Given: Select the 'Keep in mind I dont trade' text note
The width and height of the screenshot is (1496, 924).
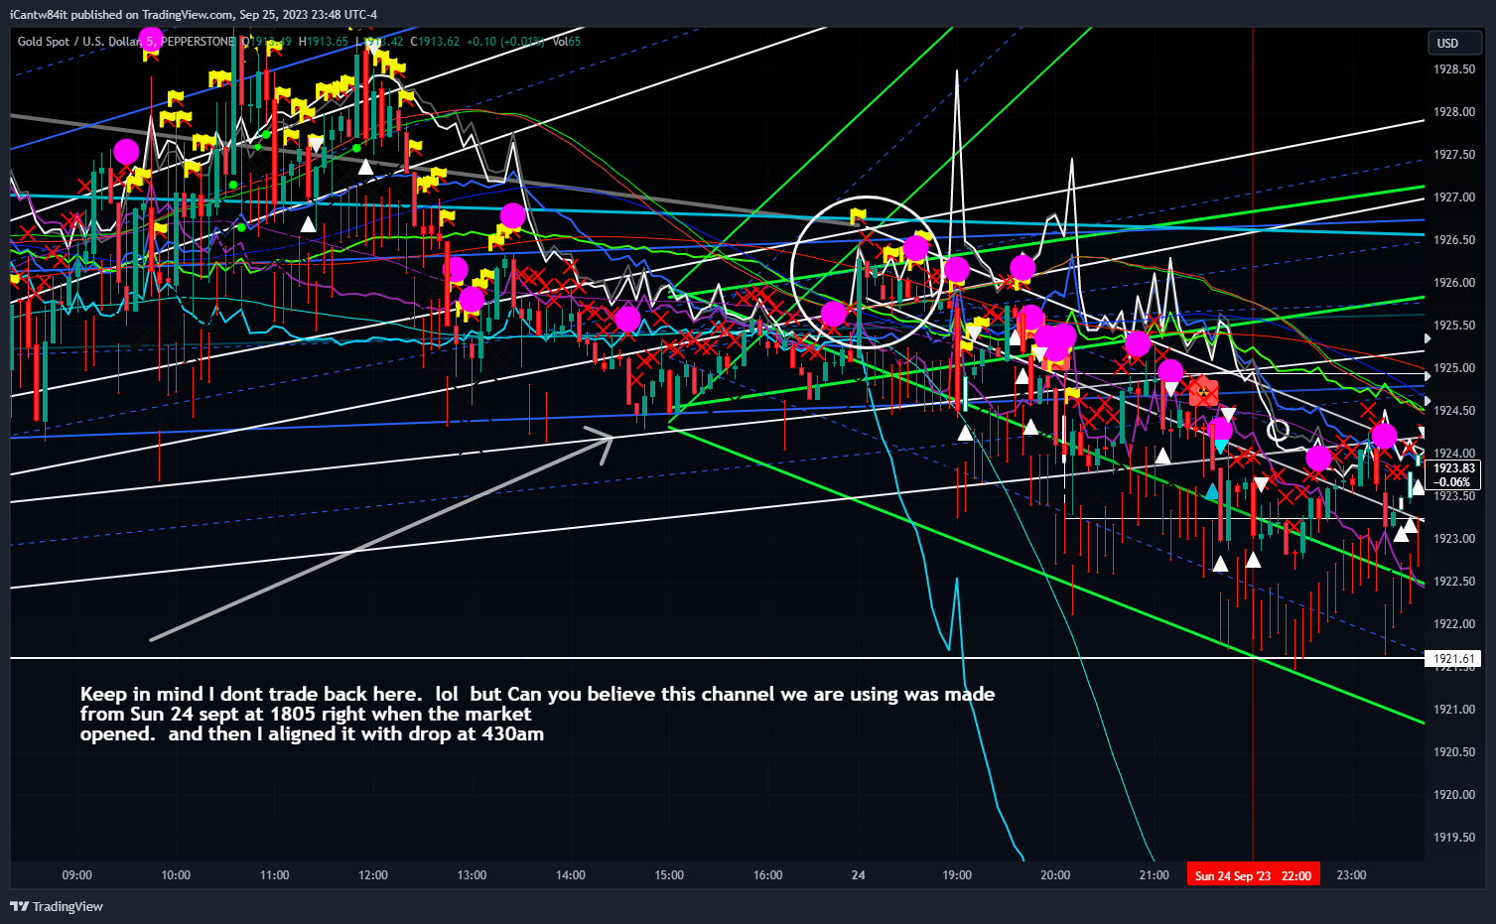Looking at the screenshot, I should click(x=537, y=715).
